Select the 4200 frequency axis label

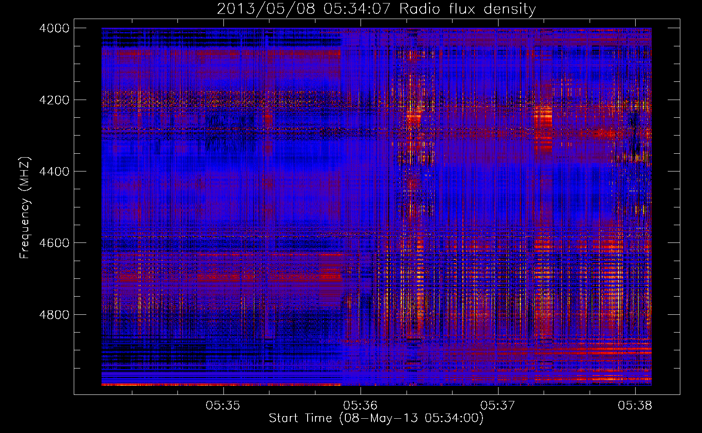pos(54,100)
